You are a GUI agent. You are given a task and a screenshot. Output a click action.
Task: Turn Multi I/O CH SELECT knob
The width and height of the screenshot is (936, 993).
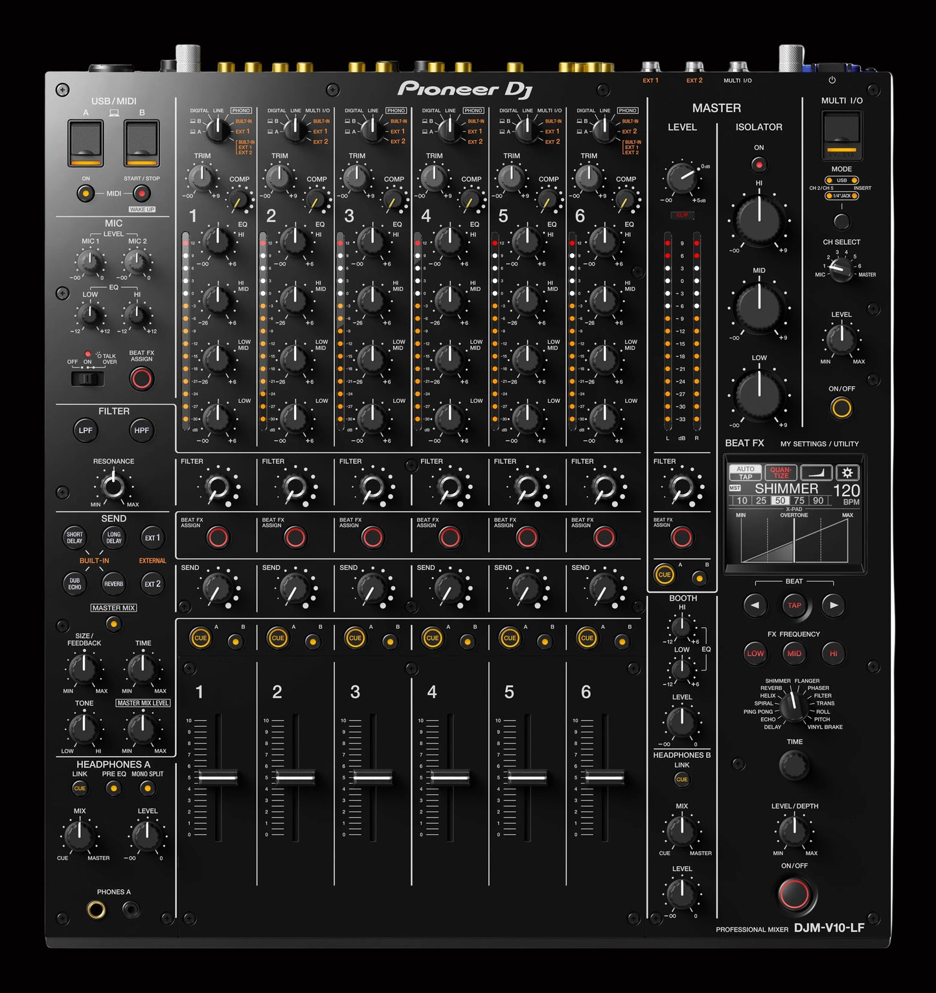[841, 269]
